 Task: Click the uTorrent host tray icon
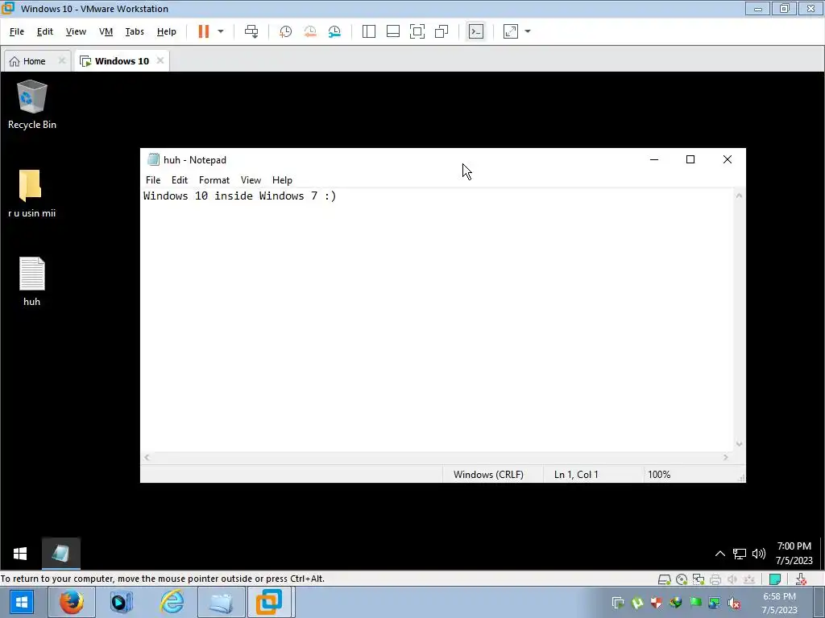tap(637, 603)
